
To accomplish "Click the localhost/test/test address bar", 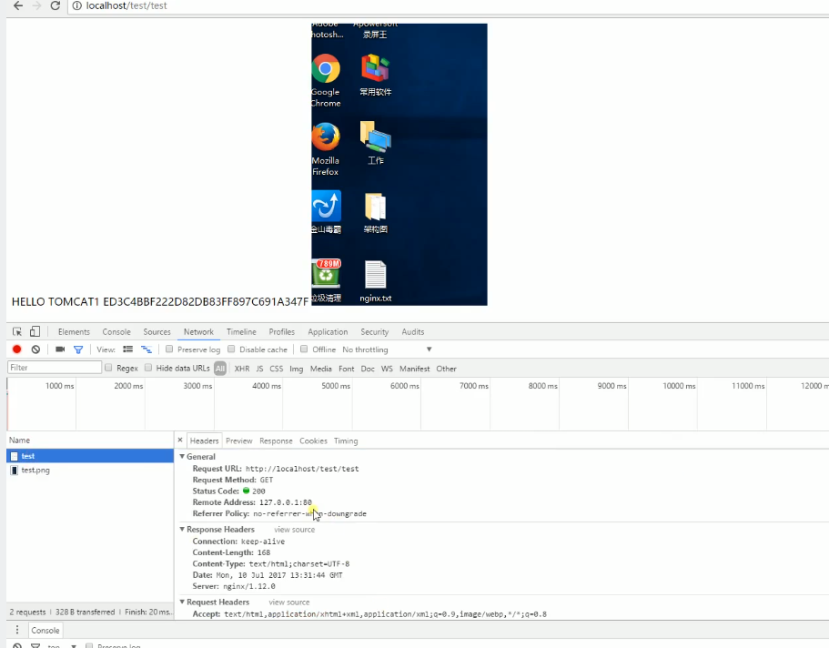I will coord(450,5).
